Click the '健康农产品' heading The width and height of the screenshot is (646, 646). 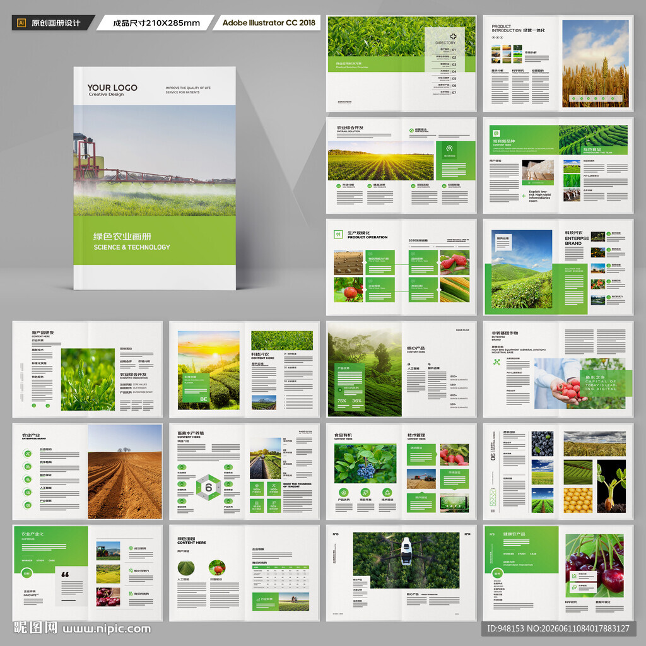point(514,534)
